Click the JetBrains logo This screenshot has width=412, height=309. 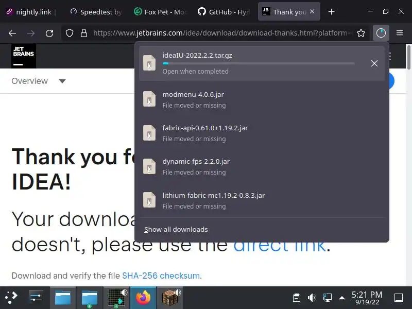coord(24,56)
